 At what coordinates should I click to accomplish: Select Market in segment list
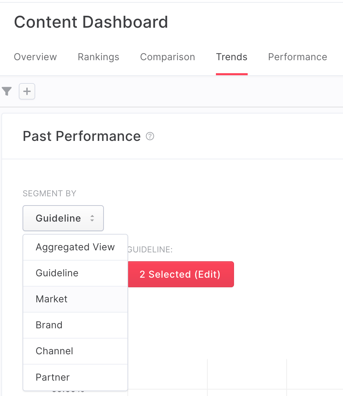[x=75, y=299]
